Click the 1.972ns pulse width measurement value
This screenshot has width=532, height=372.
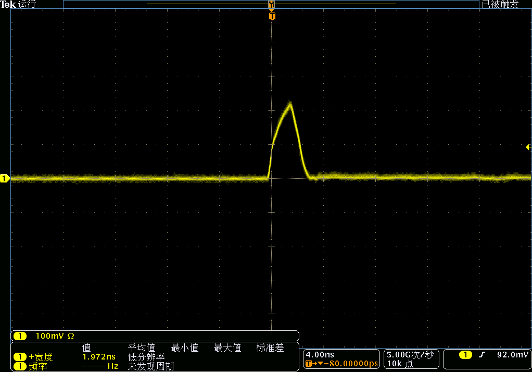pos(99,357)
